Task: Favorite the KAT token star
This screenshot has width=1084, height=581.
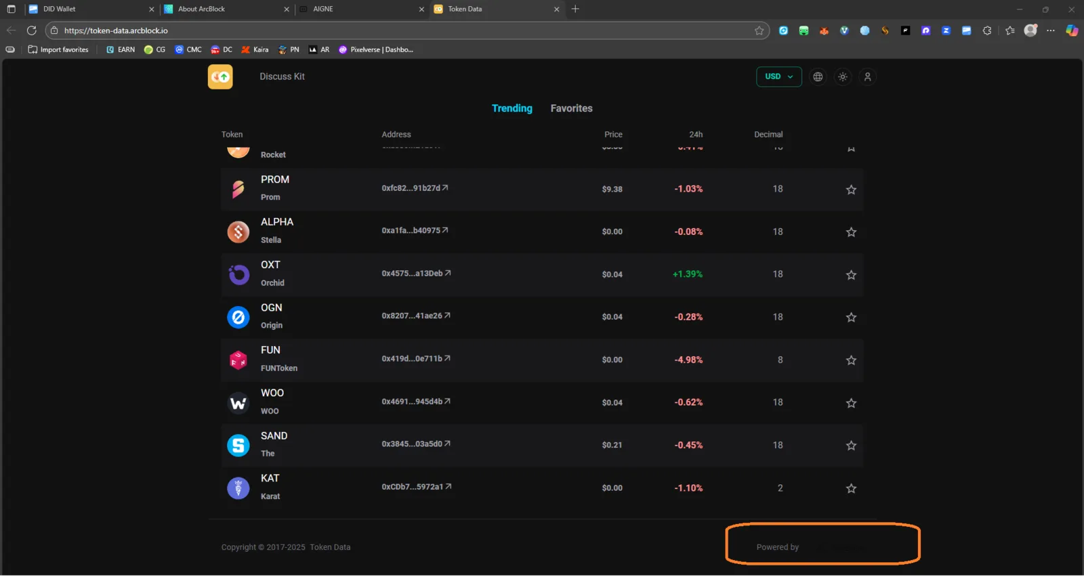Action: (x=851, y=488)
